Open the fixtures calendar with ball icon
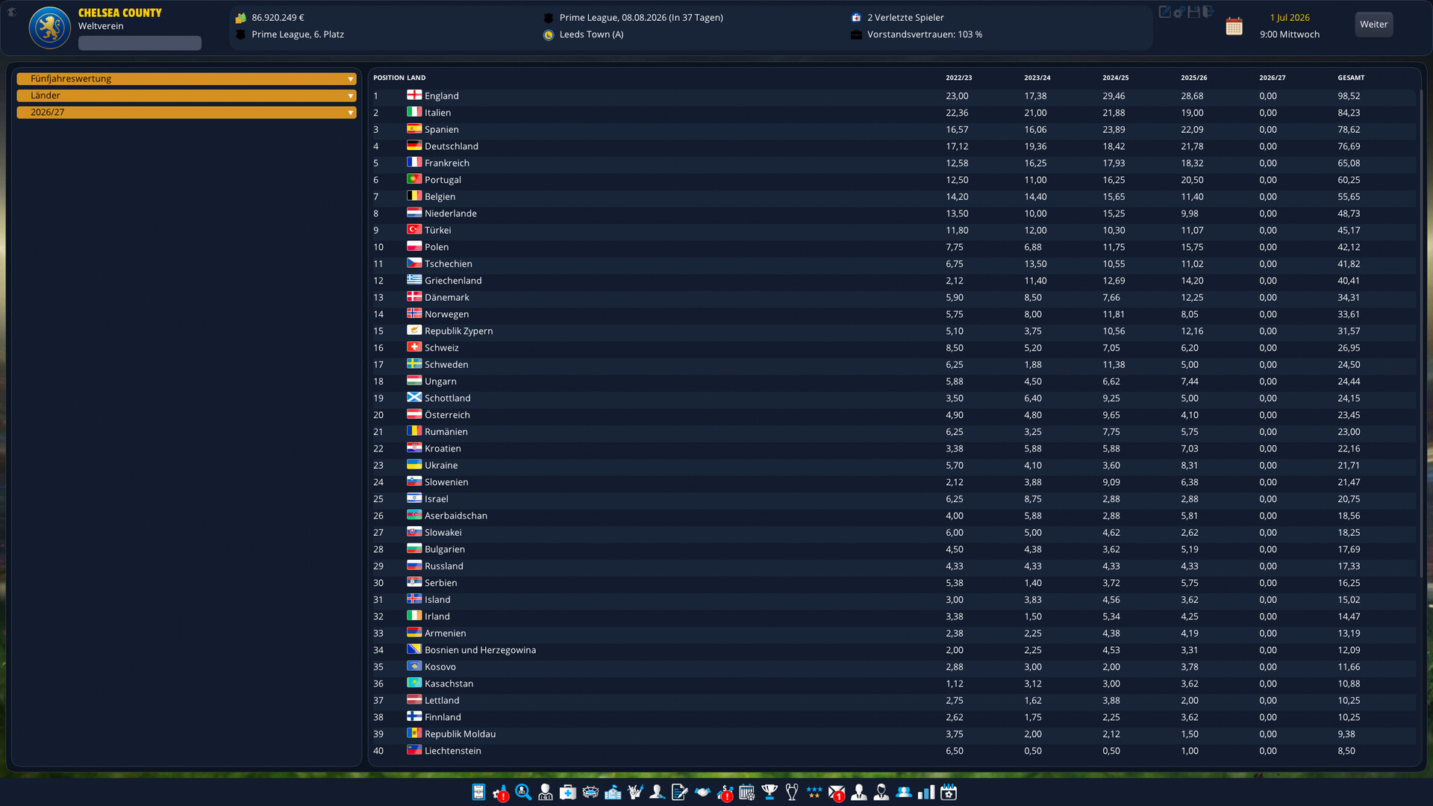 747,792
